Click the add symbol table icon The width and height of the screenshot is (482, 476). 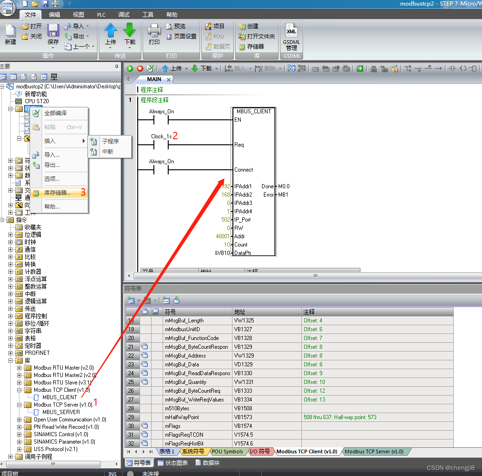click(x=131, y=300)
